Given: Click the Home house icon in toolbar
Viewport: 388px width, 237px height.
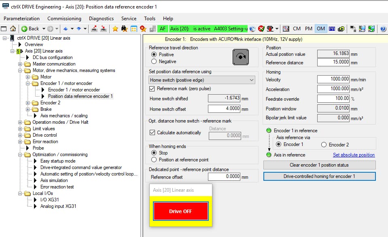Looking at the screenshot, I should (13, 29).
